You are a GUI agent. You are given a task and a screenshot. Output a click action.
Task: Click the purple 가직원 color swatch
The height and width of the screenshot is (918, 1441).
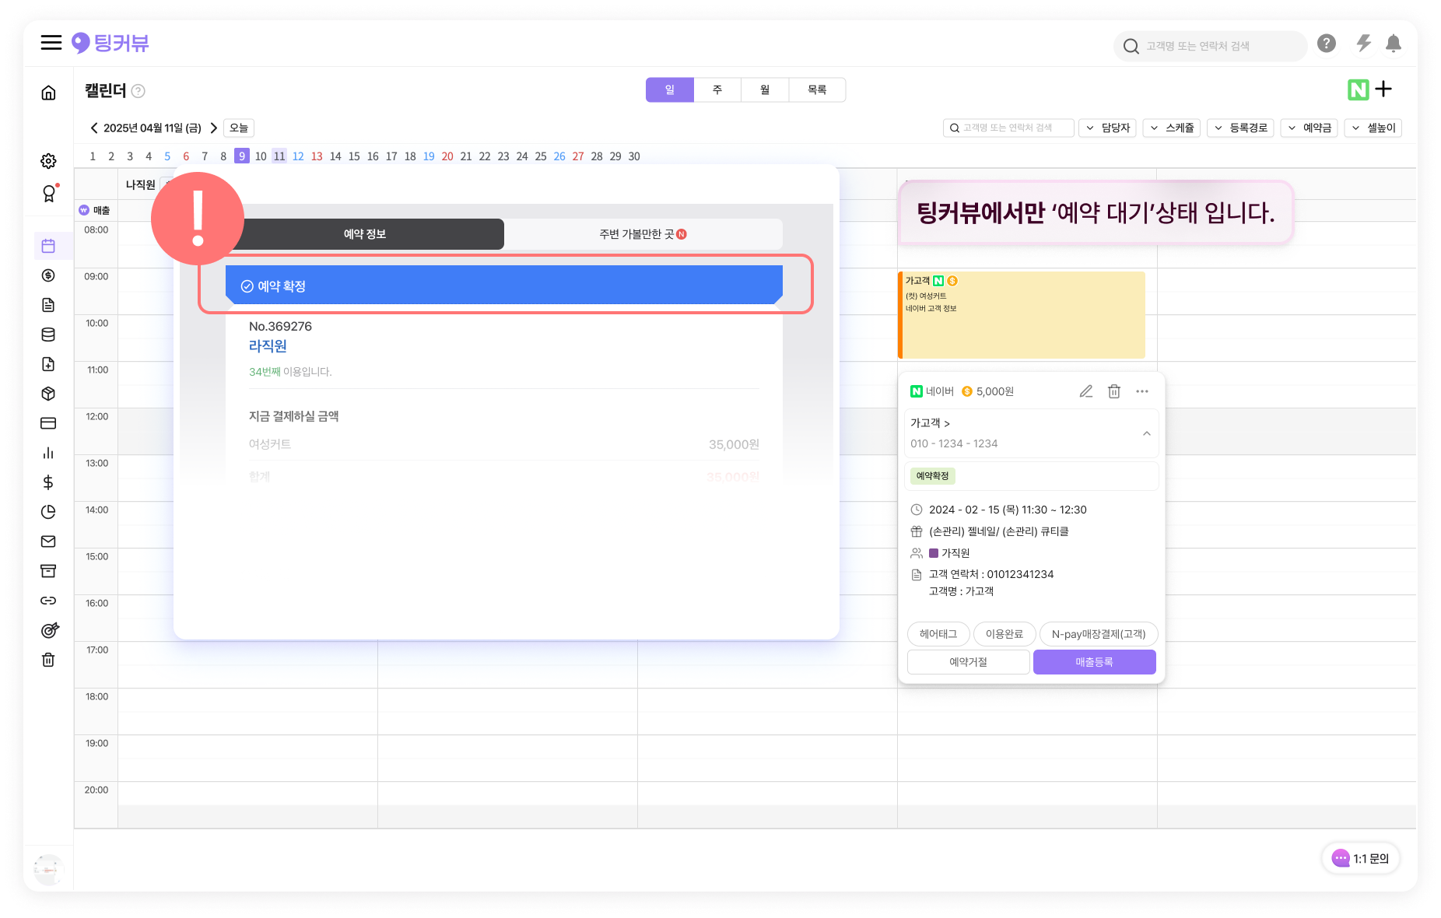click(934, 553)
